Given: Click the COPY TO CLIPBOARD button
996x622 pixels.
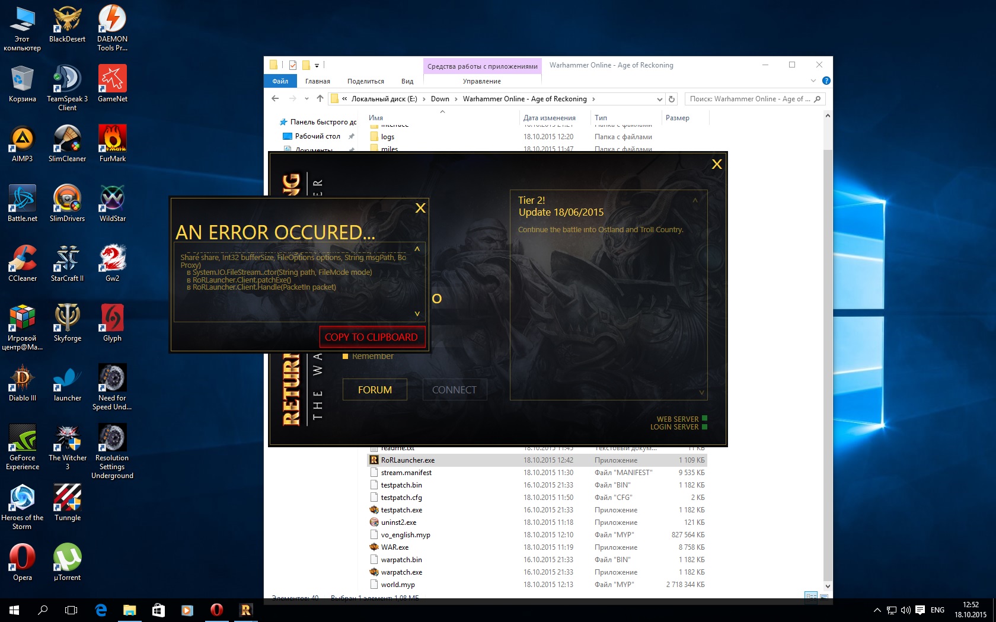Looking at the screenshot, I should 371,337.
